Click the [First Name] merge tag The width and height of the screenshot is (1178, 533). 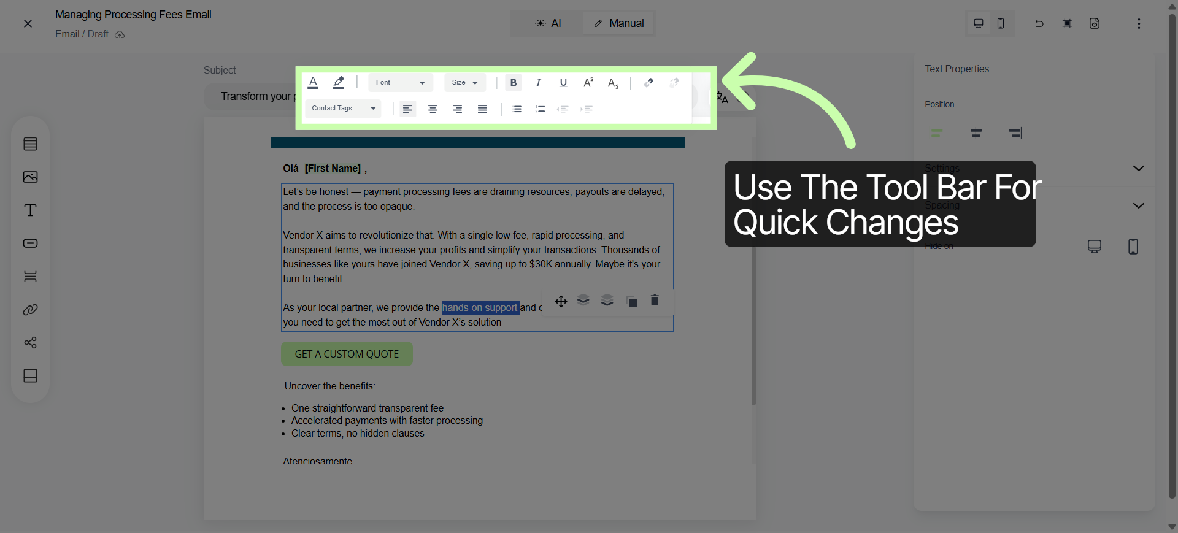pyautogui.click(x=333, y=169)
